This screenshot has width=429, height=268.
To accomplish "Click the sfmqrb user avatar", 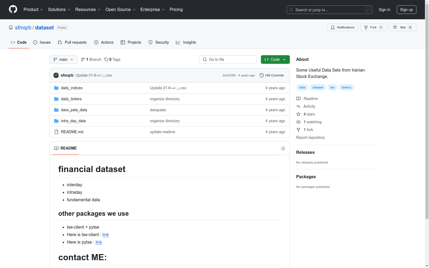I will [56, 75].
